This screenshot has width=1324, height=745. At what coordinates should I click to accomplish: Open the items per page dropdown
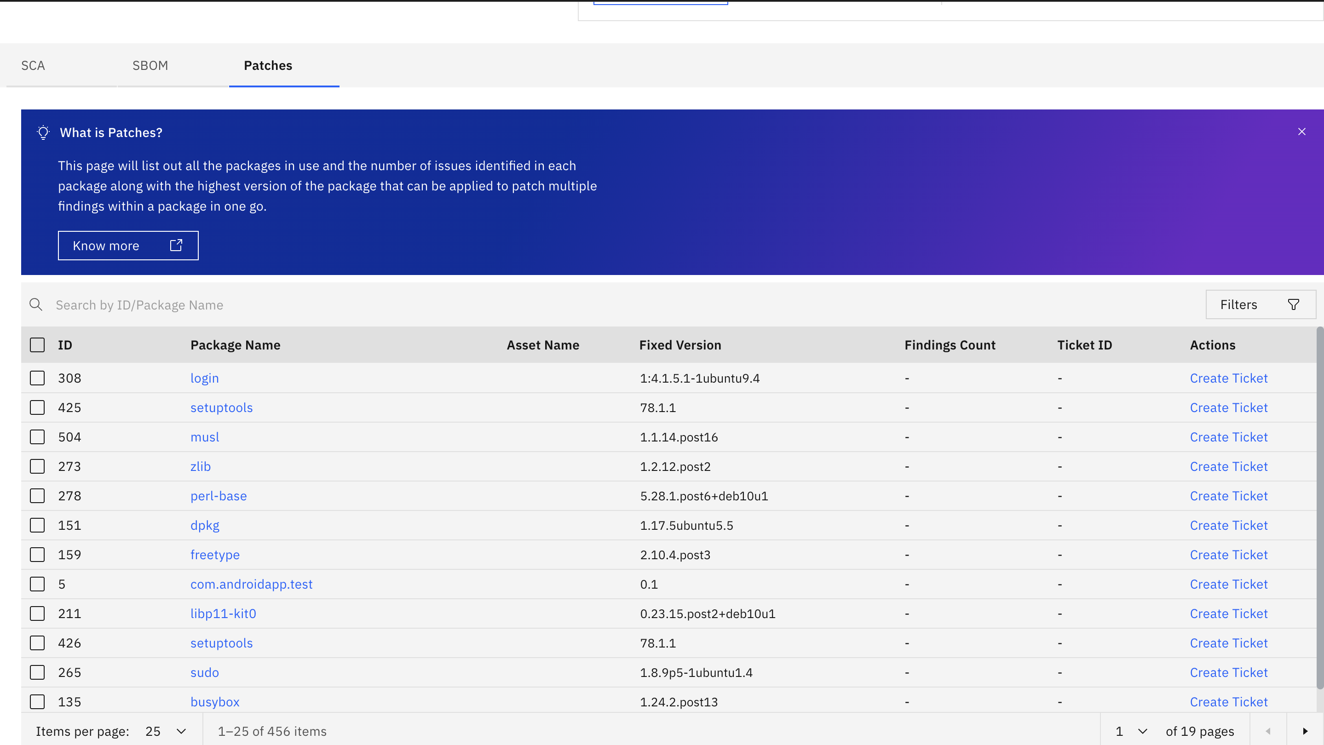pos(166,731)
